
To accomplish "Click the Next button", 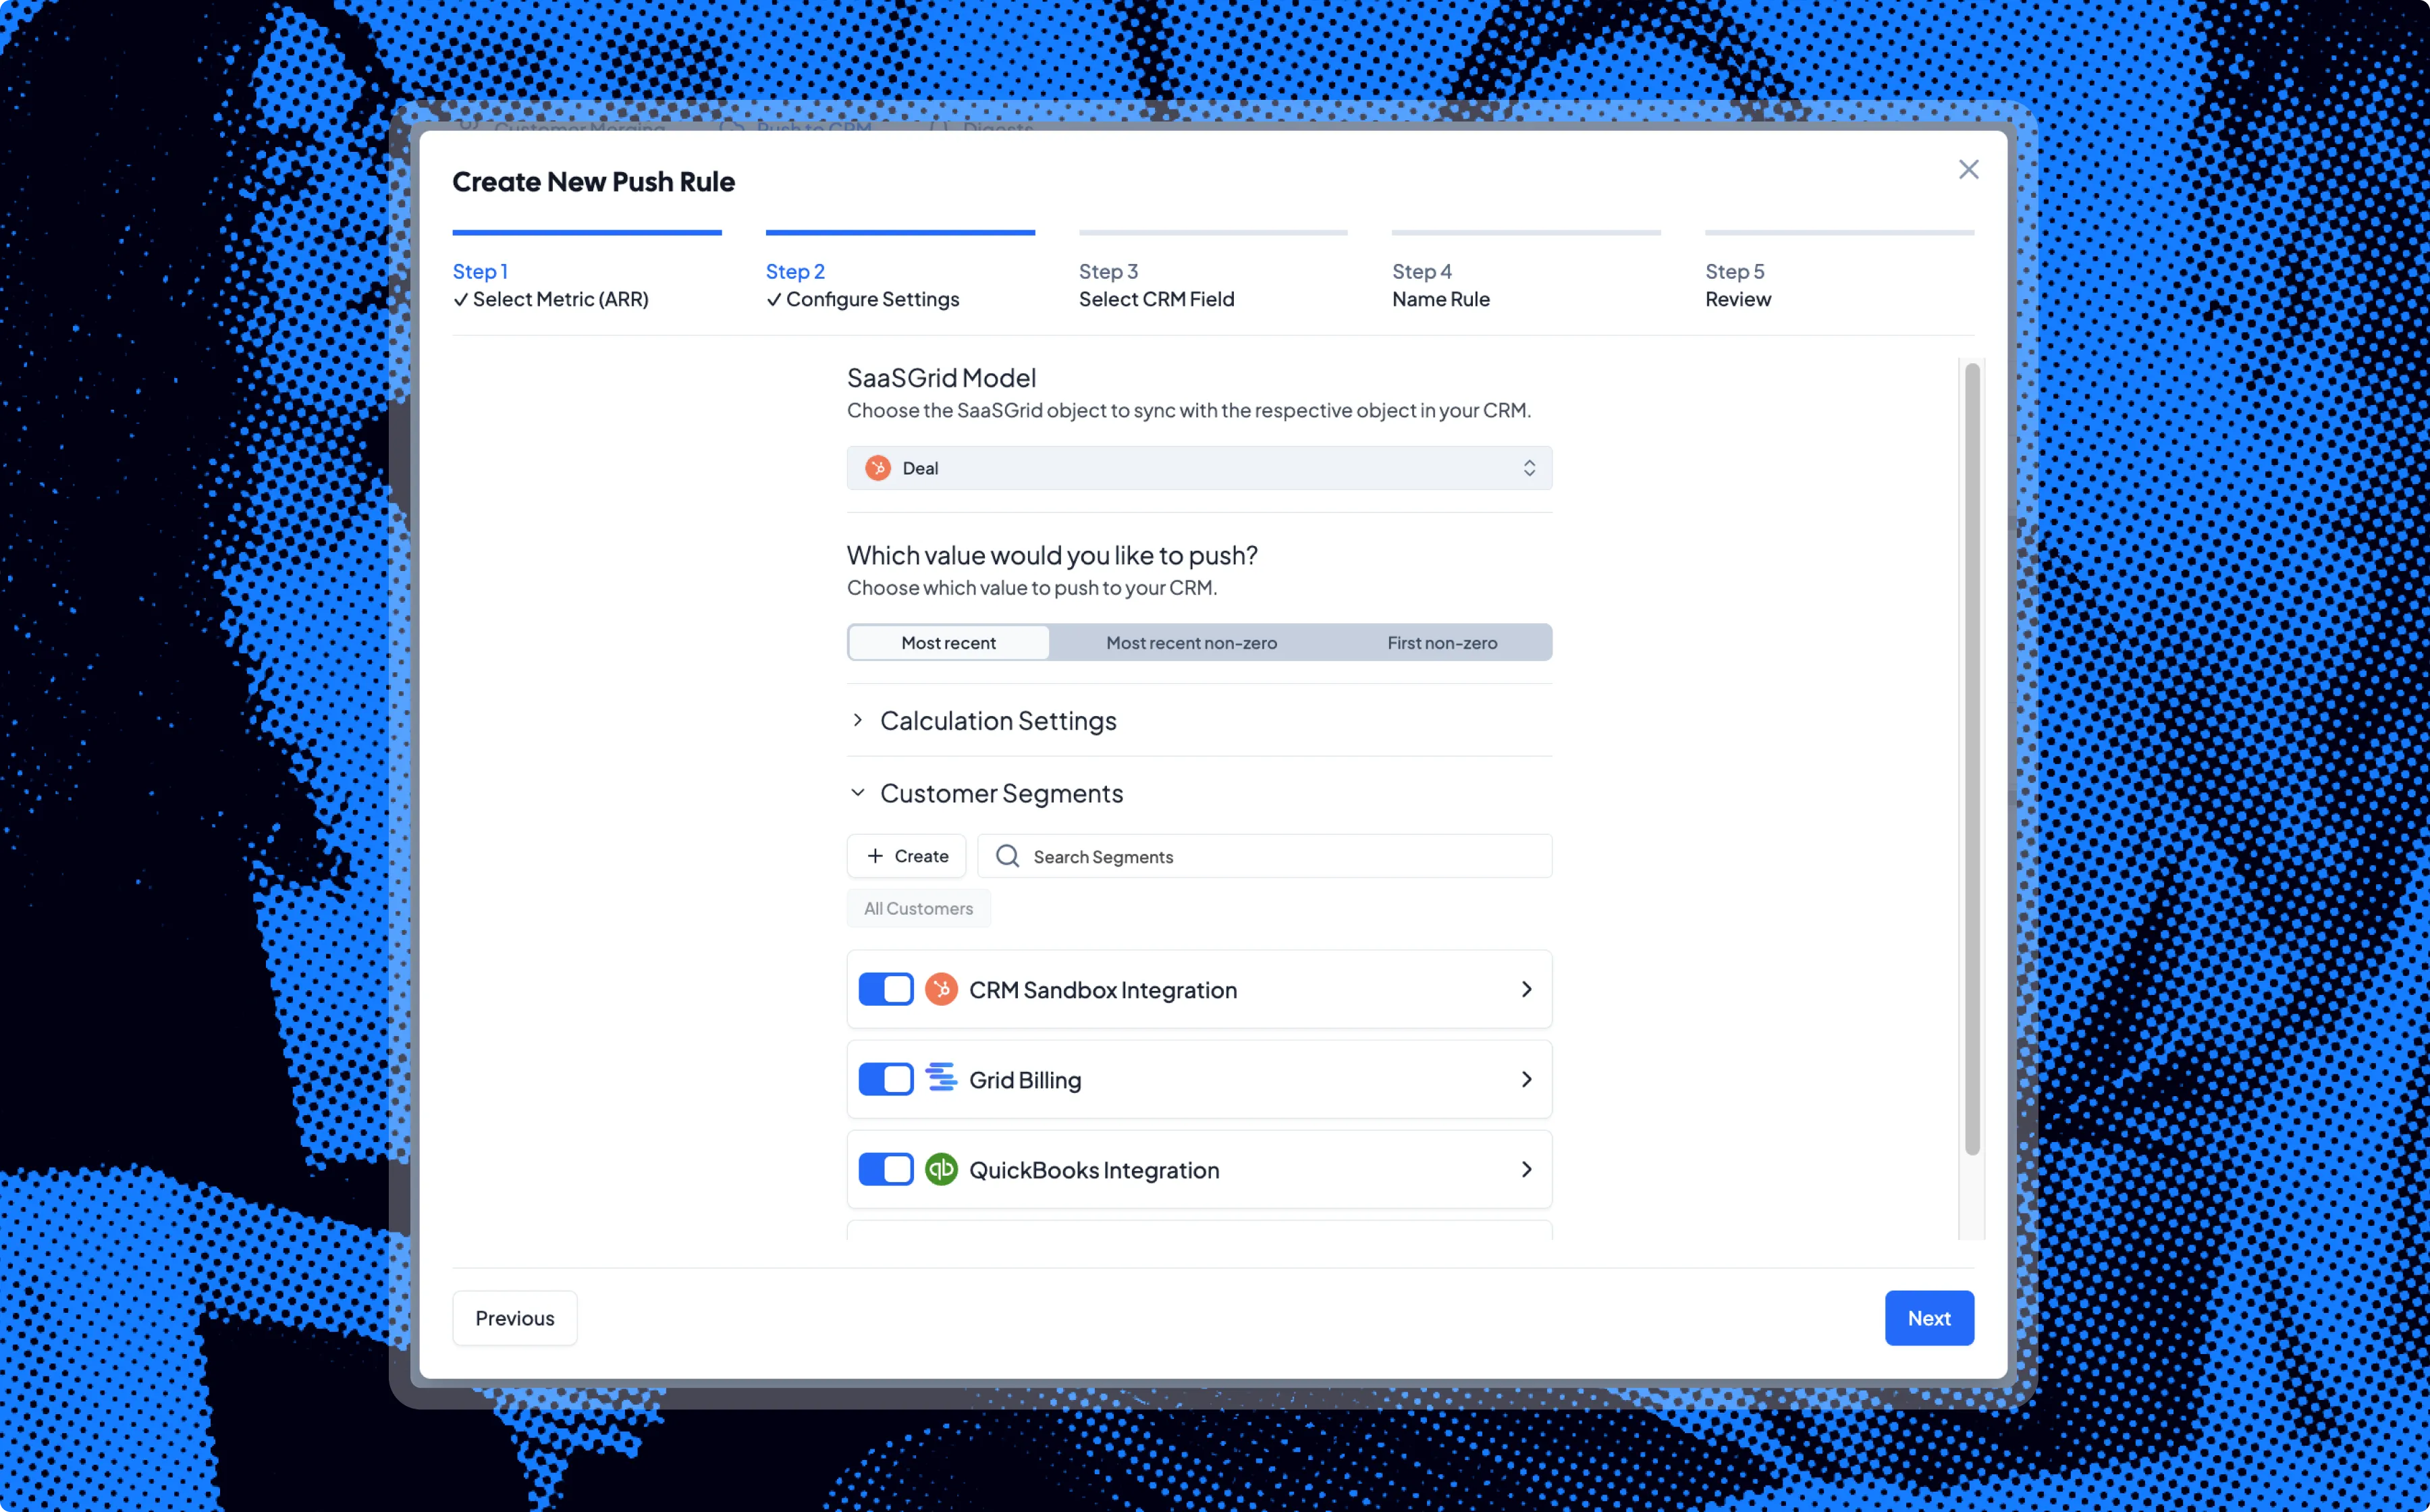I will coord(1928,1318).
